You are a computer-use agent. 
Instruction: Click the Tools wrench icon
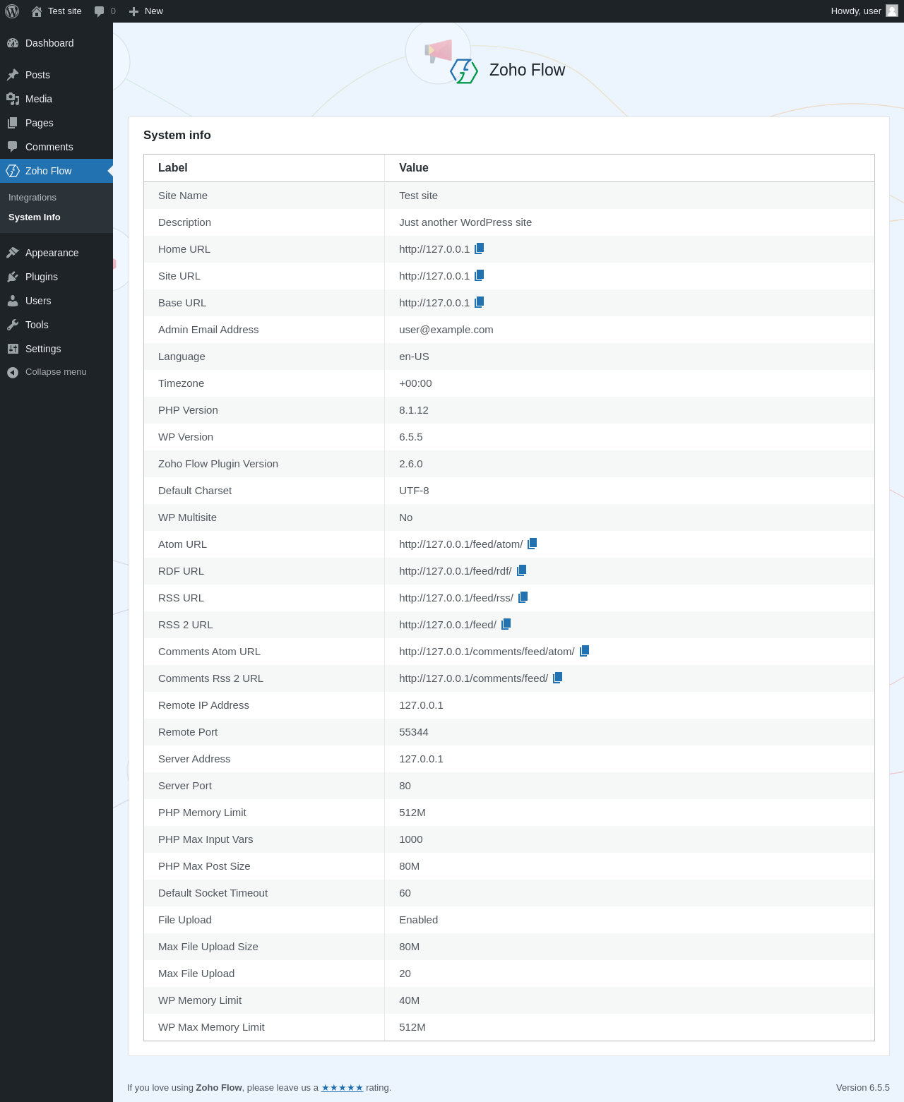(x=13, y=325)
